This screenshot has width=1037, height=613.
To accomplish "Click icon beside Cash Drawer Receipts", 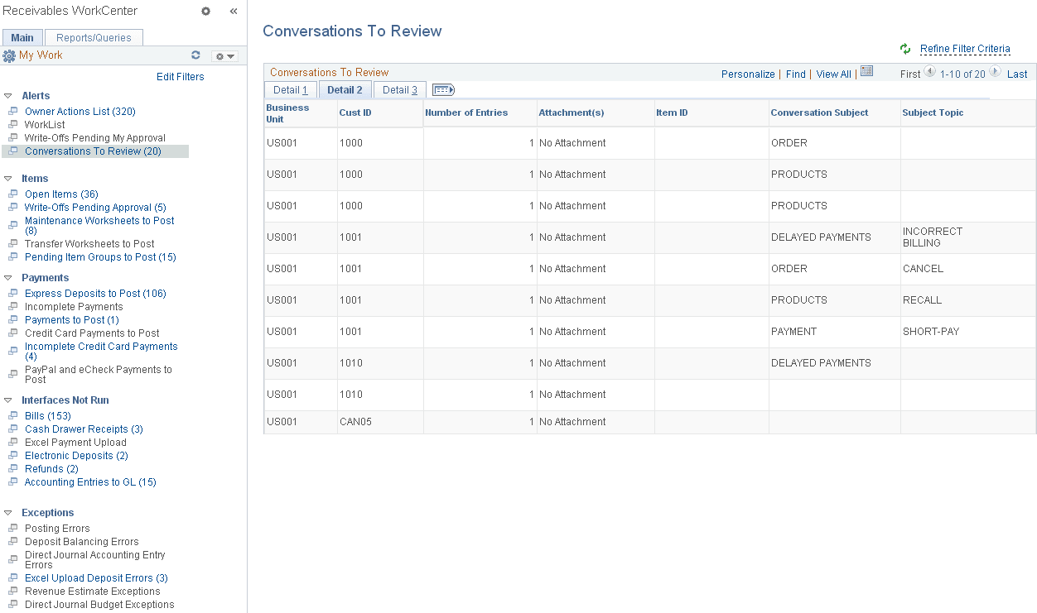I will click(x=12, y=429).
